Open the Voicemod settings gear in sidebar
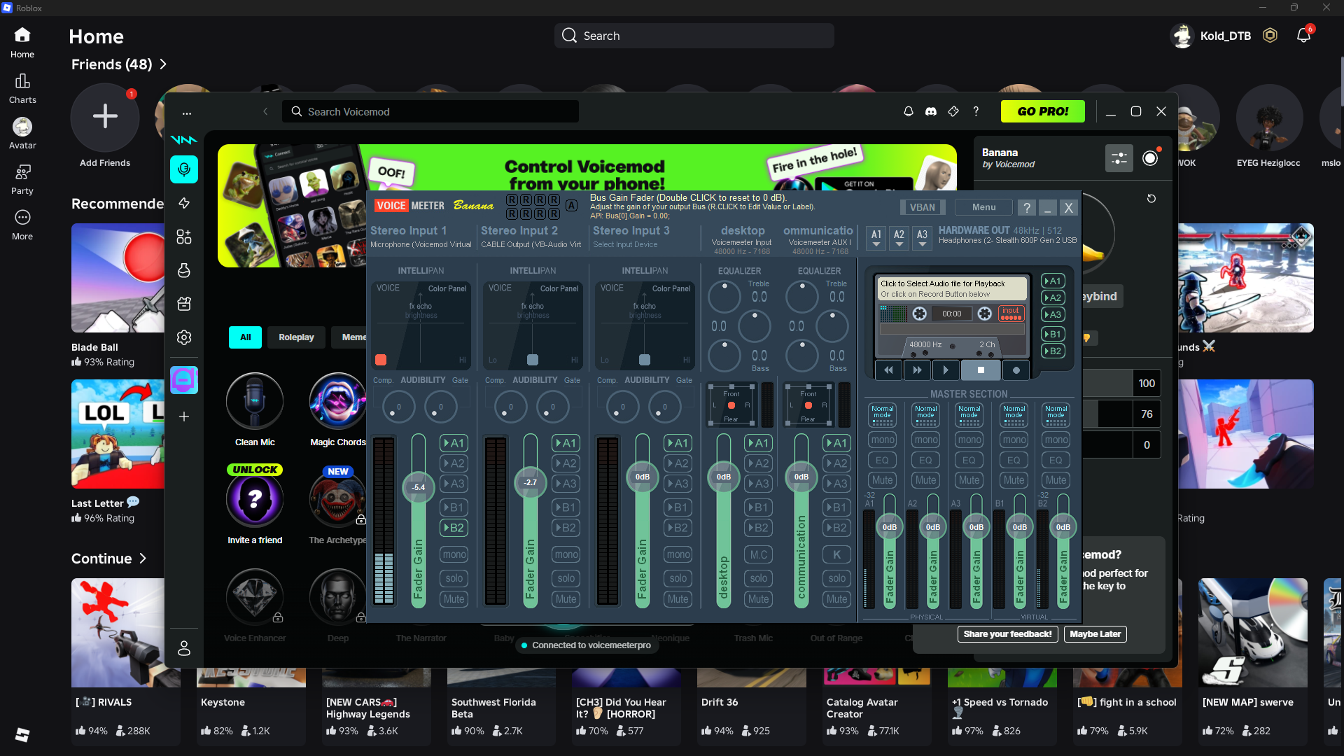 184,337
